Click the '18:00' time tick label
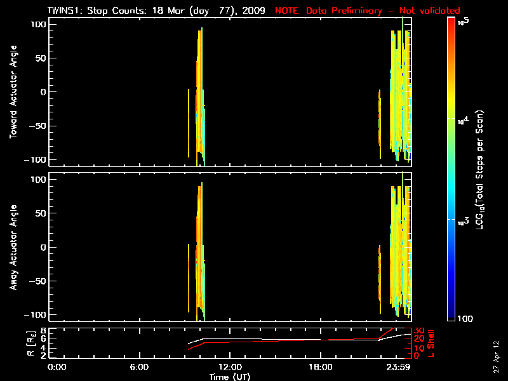The height and width of the screenshot is (381, 508). [x=321, y=367]
